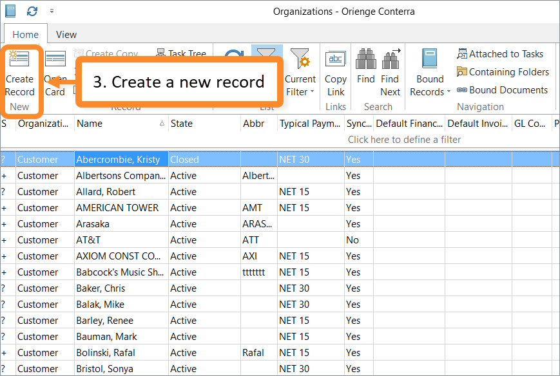Sort by the Abbr column header

tap(259, 124)
